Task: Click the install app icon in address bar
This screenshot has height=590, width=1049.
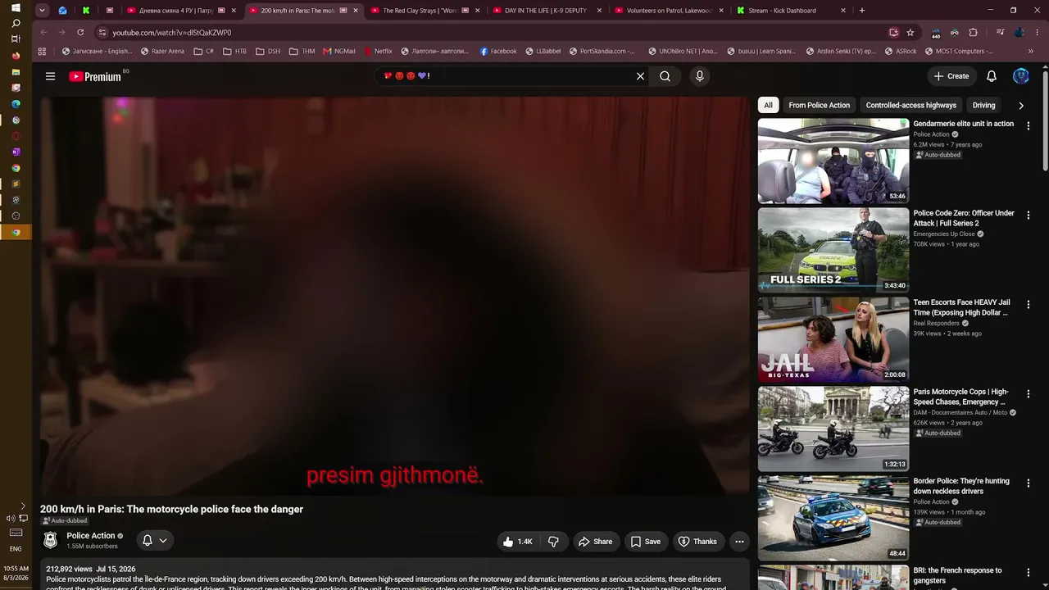Action: coord(893,32)
